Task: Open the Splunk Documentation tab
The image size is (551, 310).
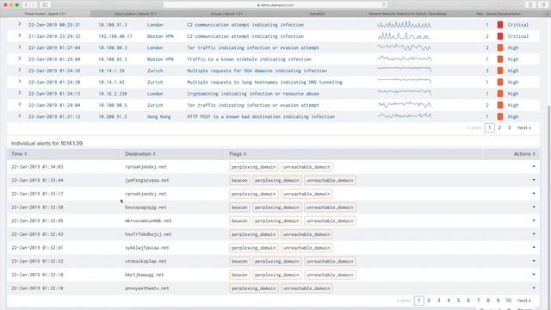Action: [498, 14]
